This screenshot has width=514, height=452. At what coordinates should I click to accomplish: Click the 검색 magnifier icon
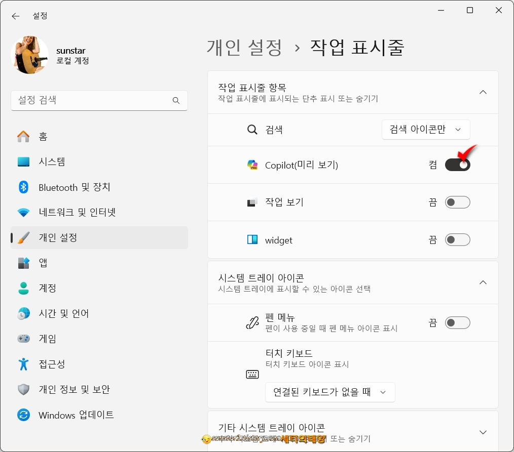pos(252,129)
